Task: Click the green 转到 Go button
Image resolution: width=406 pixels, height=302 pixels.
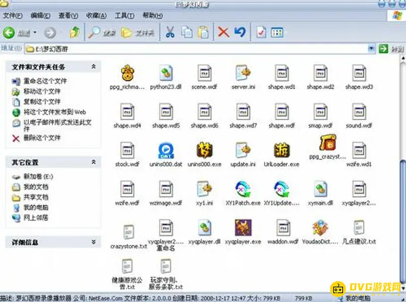Action: tap(383, 48)
